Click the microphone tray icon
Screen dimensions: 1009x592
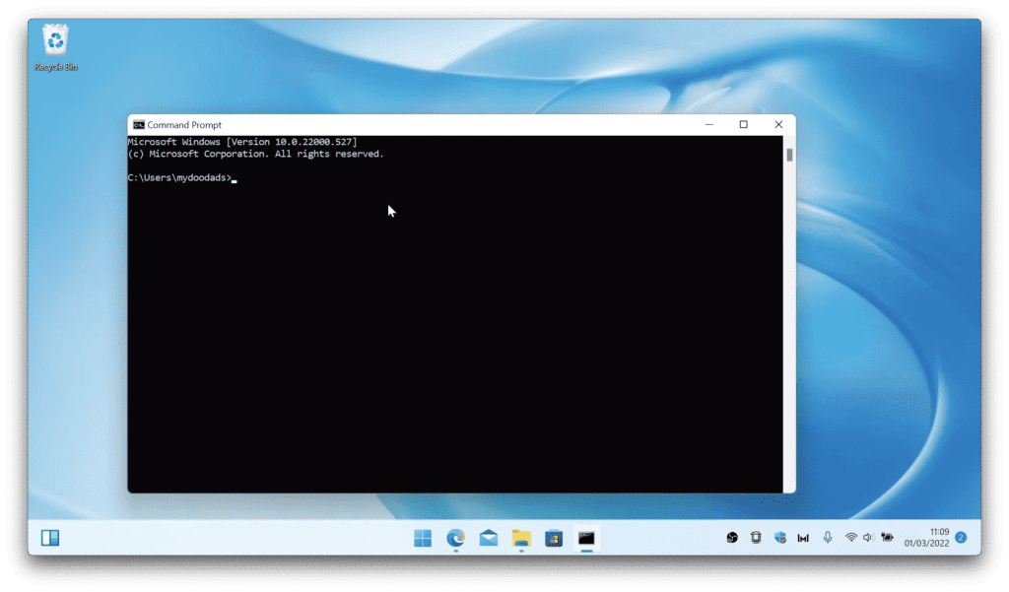tap(828, 537)
